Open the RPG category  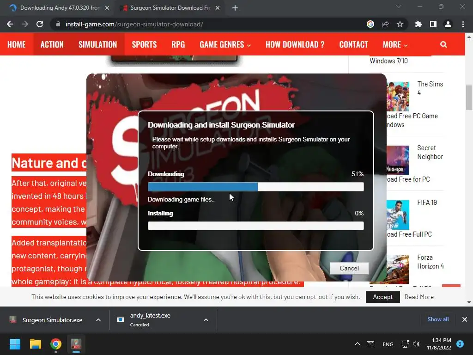178,44
